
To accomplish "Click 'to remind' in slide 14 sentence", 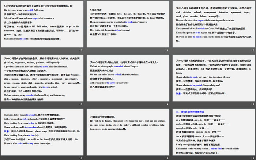I will [x=118, y=66].
